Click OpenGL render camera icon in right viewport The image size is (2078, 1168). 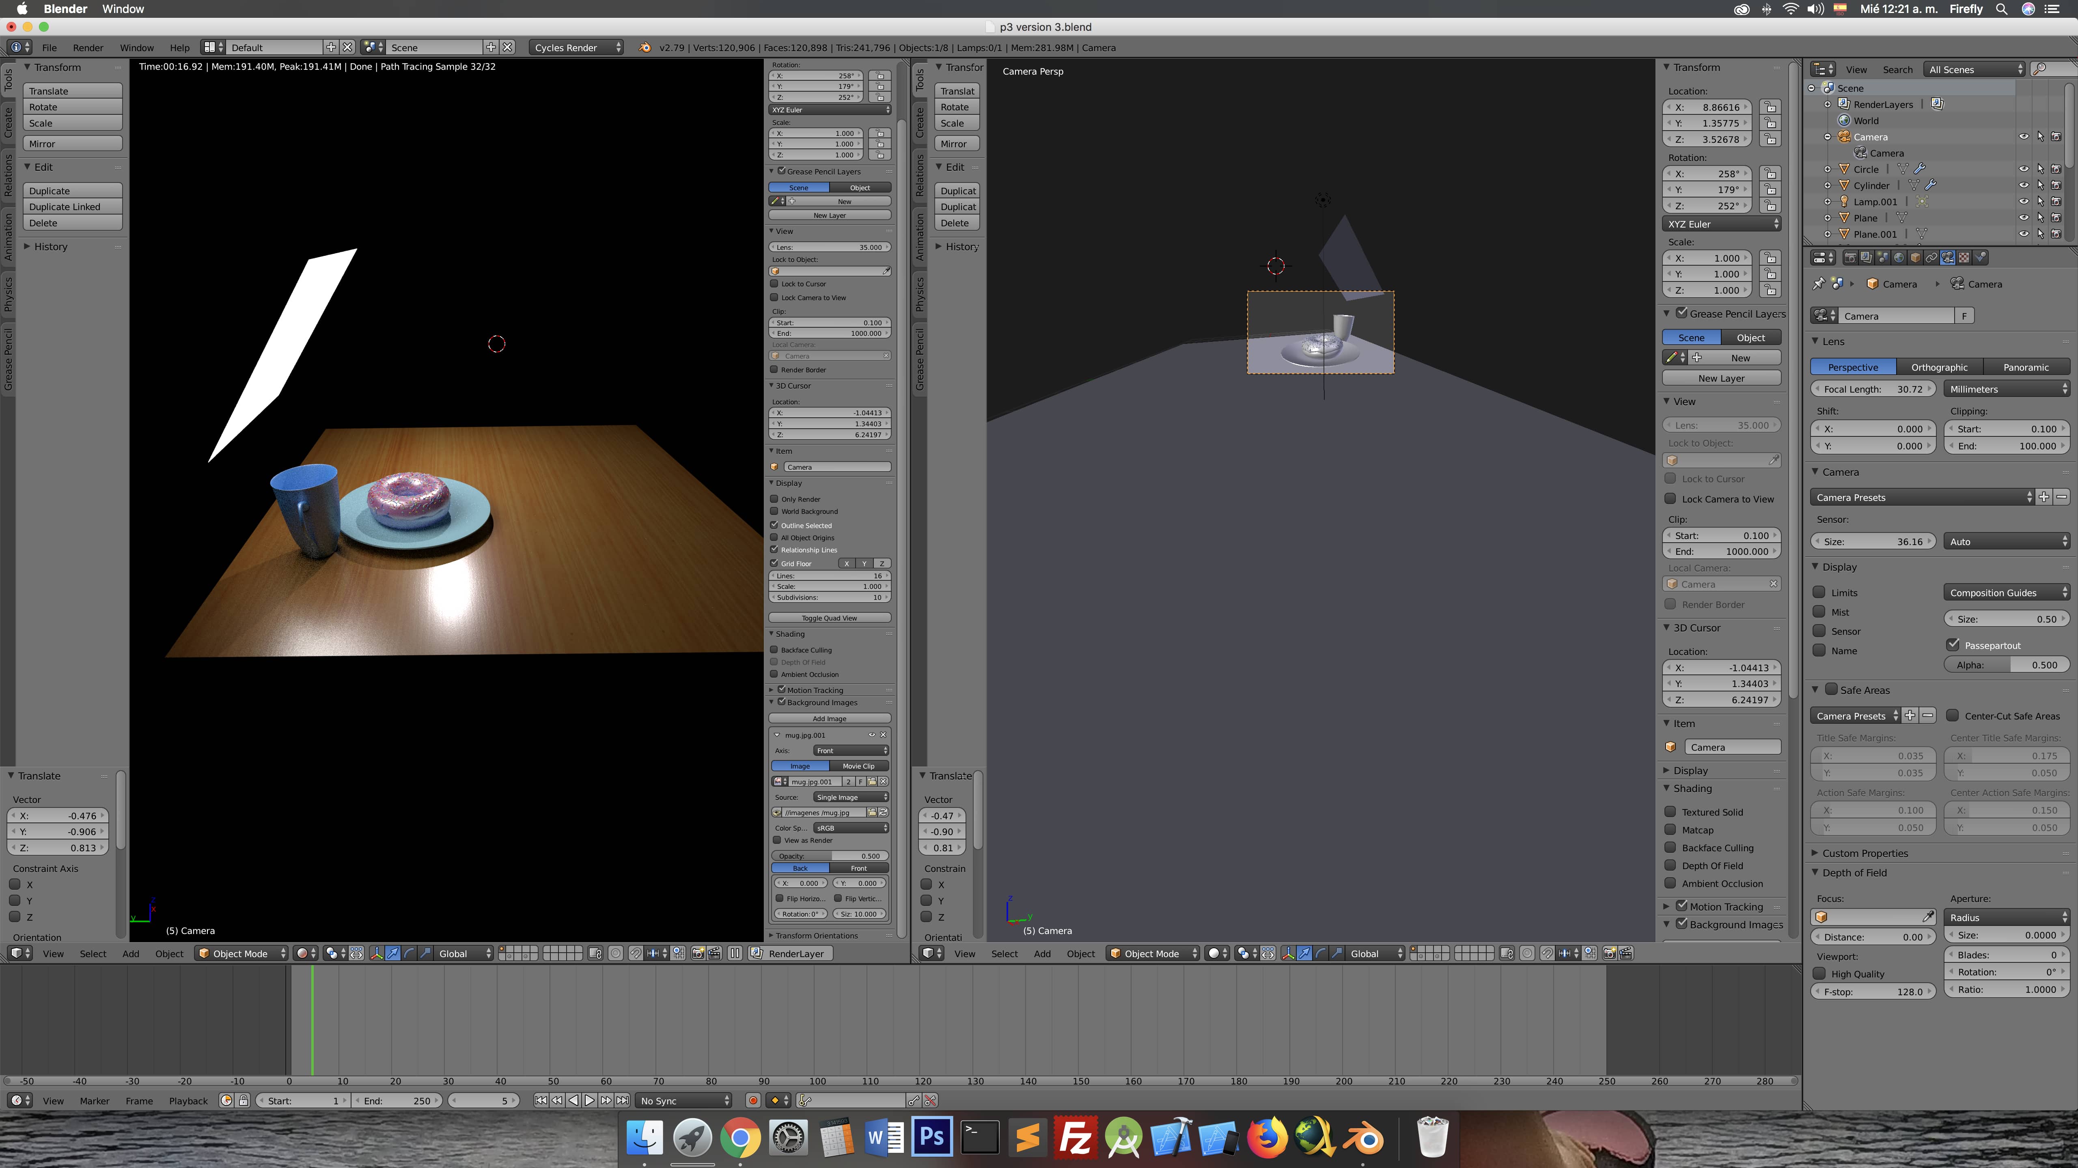[1610, 953]
